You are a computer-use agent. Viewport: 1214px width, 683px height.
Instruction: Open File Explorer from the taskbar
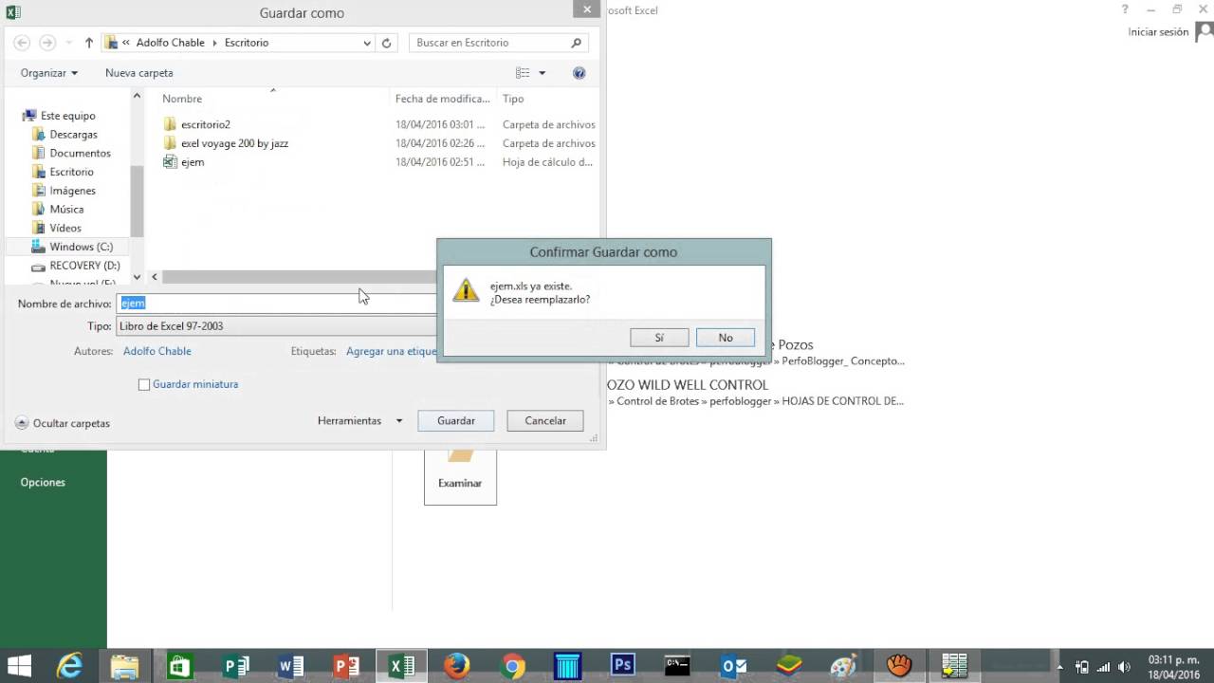(124, 666)
